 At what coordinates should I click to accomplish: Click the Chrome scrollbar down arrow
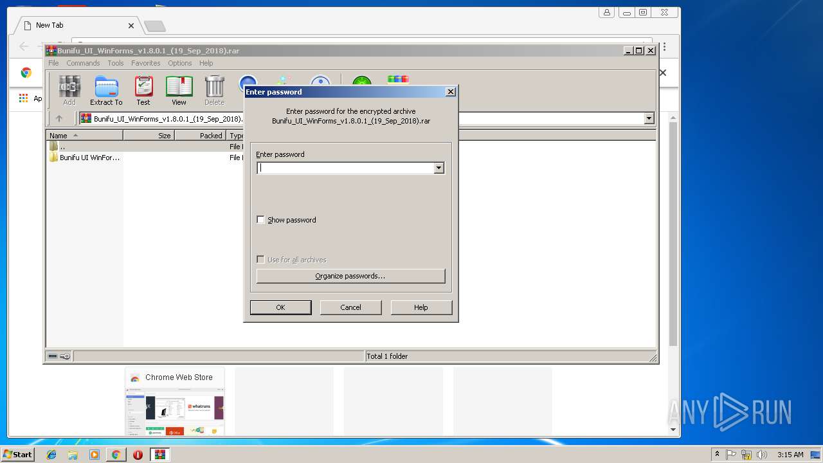(x=673, y=430)
